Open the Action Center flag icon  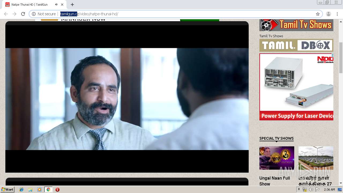tap(317, 190)
